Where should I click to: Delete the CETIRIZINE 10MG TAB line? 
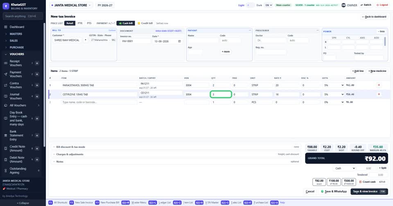pyautogui.click(x=379, y=94)
